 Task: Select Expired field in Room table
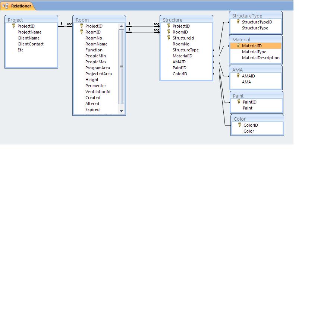[x=92, y=109]
